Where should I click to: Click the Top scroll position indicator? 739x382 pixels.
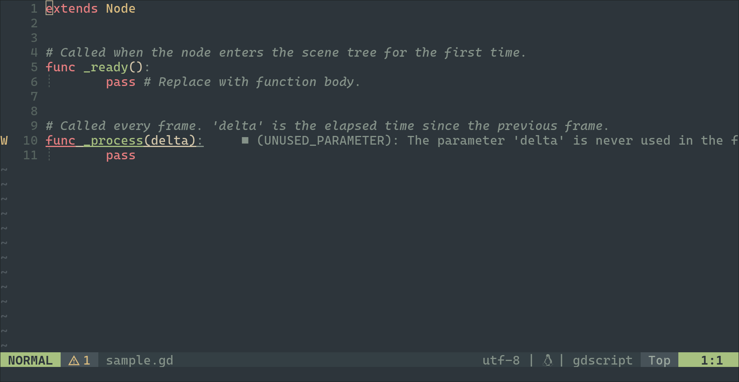point(659,360)
